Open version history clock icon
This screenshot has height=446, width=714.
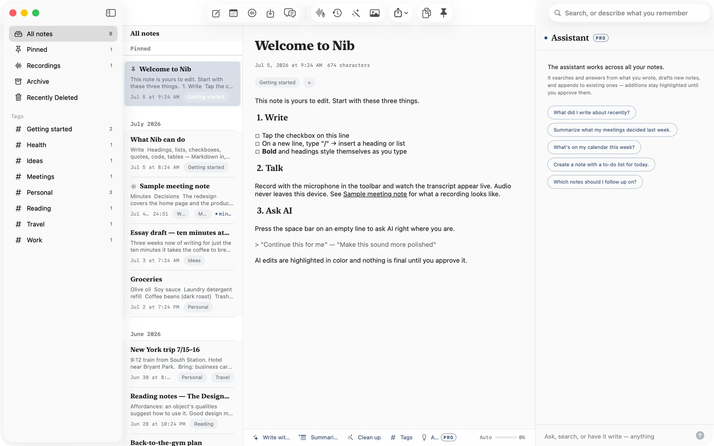337,13
